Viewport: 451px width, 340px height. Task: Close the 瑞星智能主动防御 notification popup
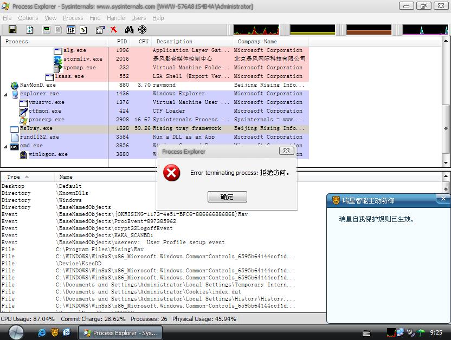click(443, 199)
